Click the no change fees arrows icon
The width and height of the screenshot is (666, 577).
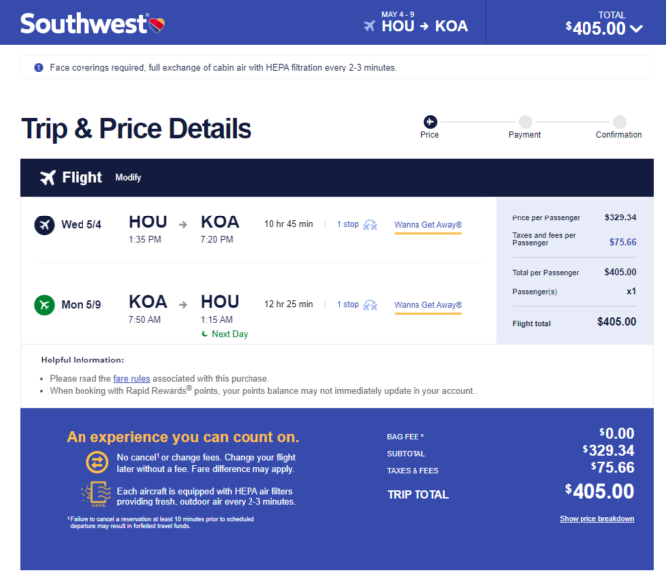point(97,462)
